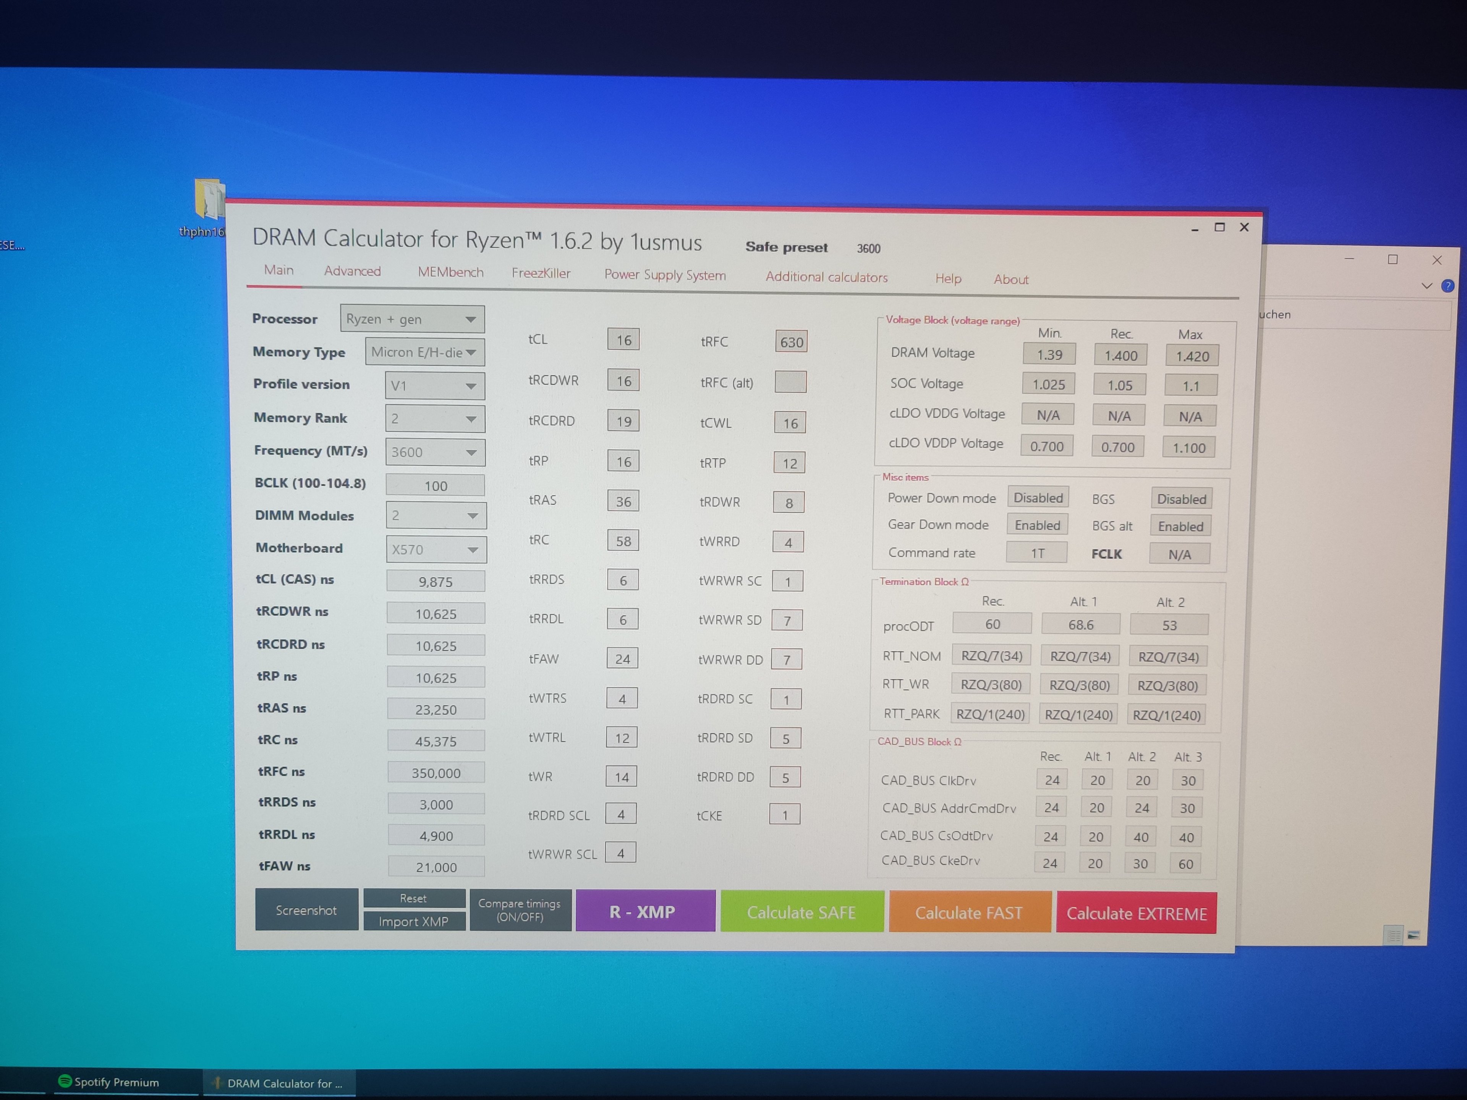Screen dimensions: 1467x1100
Task: Open the Memory Type dropdown
Action: (x=424, y=352)
